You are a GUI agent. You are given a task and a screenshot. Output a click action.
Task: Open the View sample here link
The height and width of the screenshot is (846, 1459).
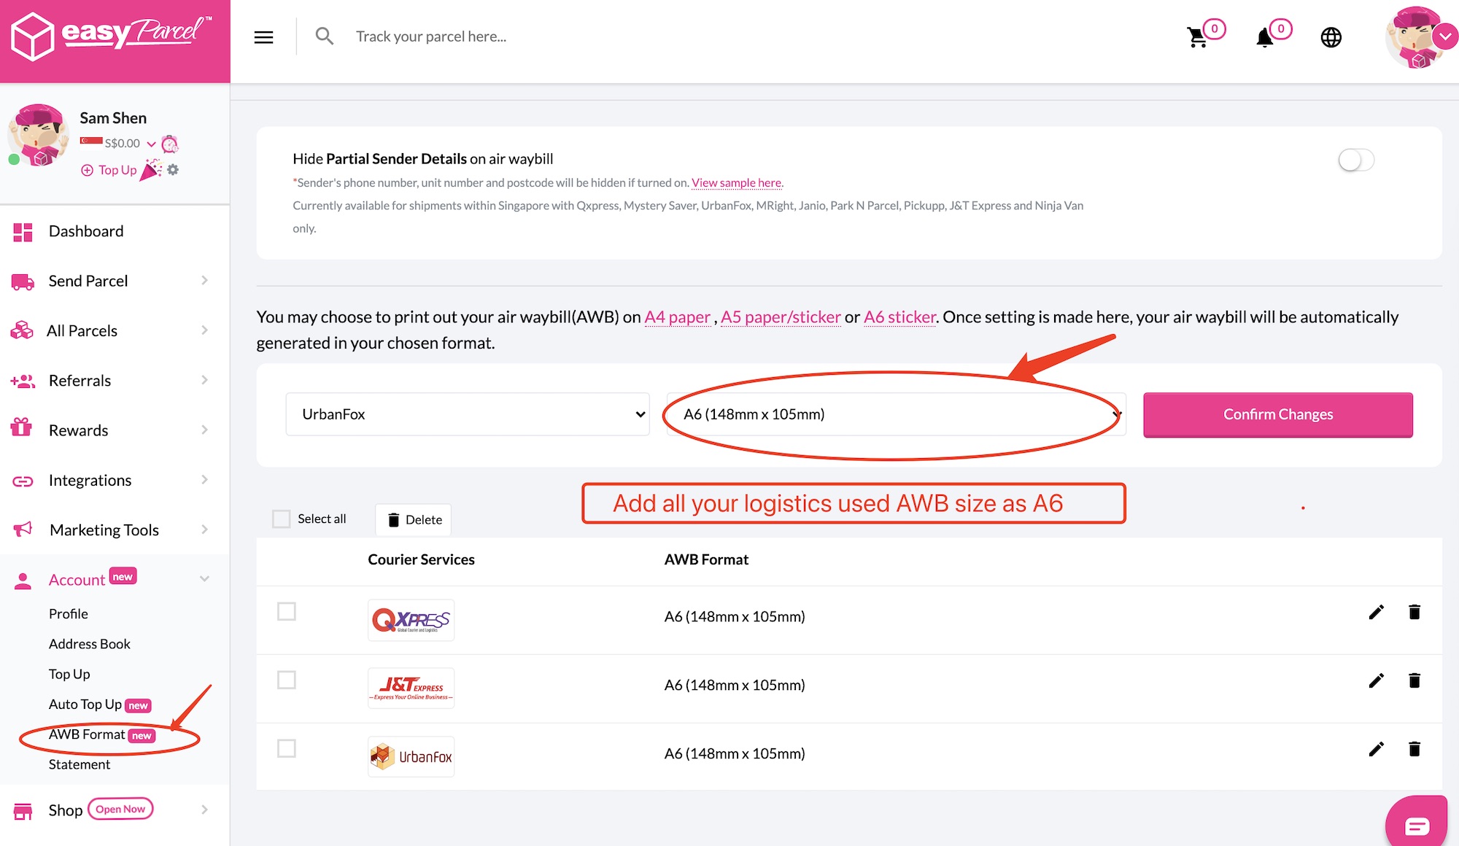click(x=737, y=183)
